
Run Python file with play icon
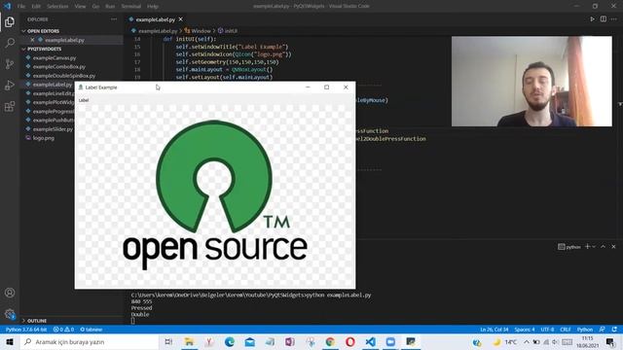pos(593,19)
